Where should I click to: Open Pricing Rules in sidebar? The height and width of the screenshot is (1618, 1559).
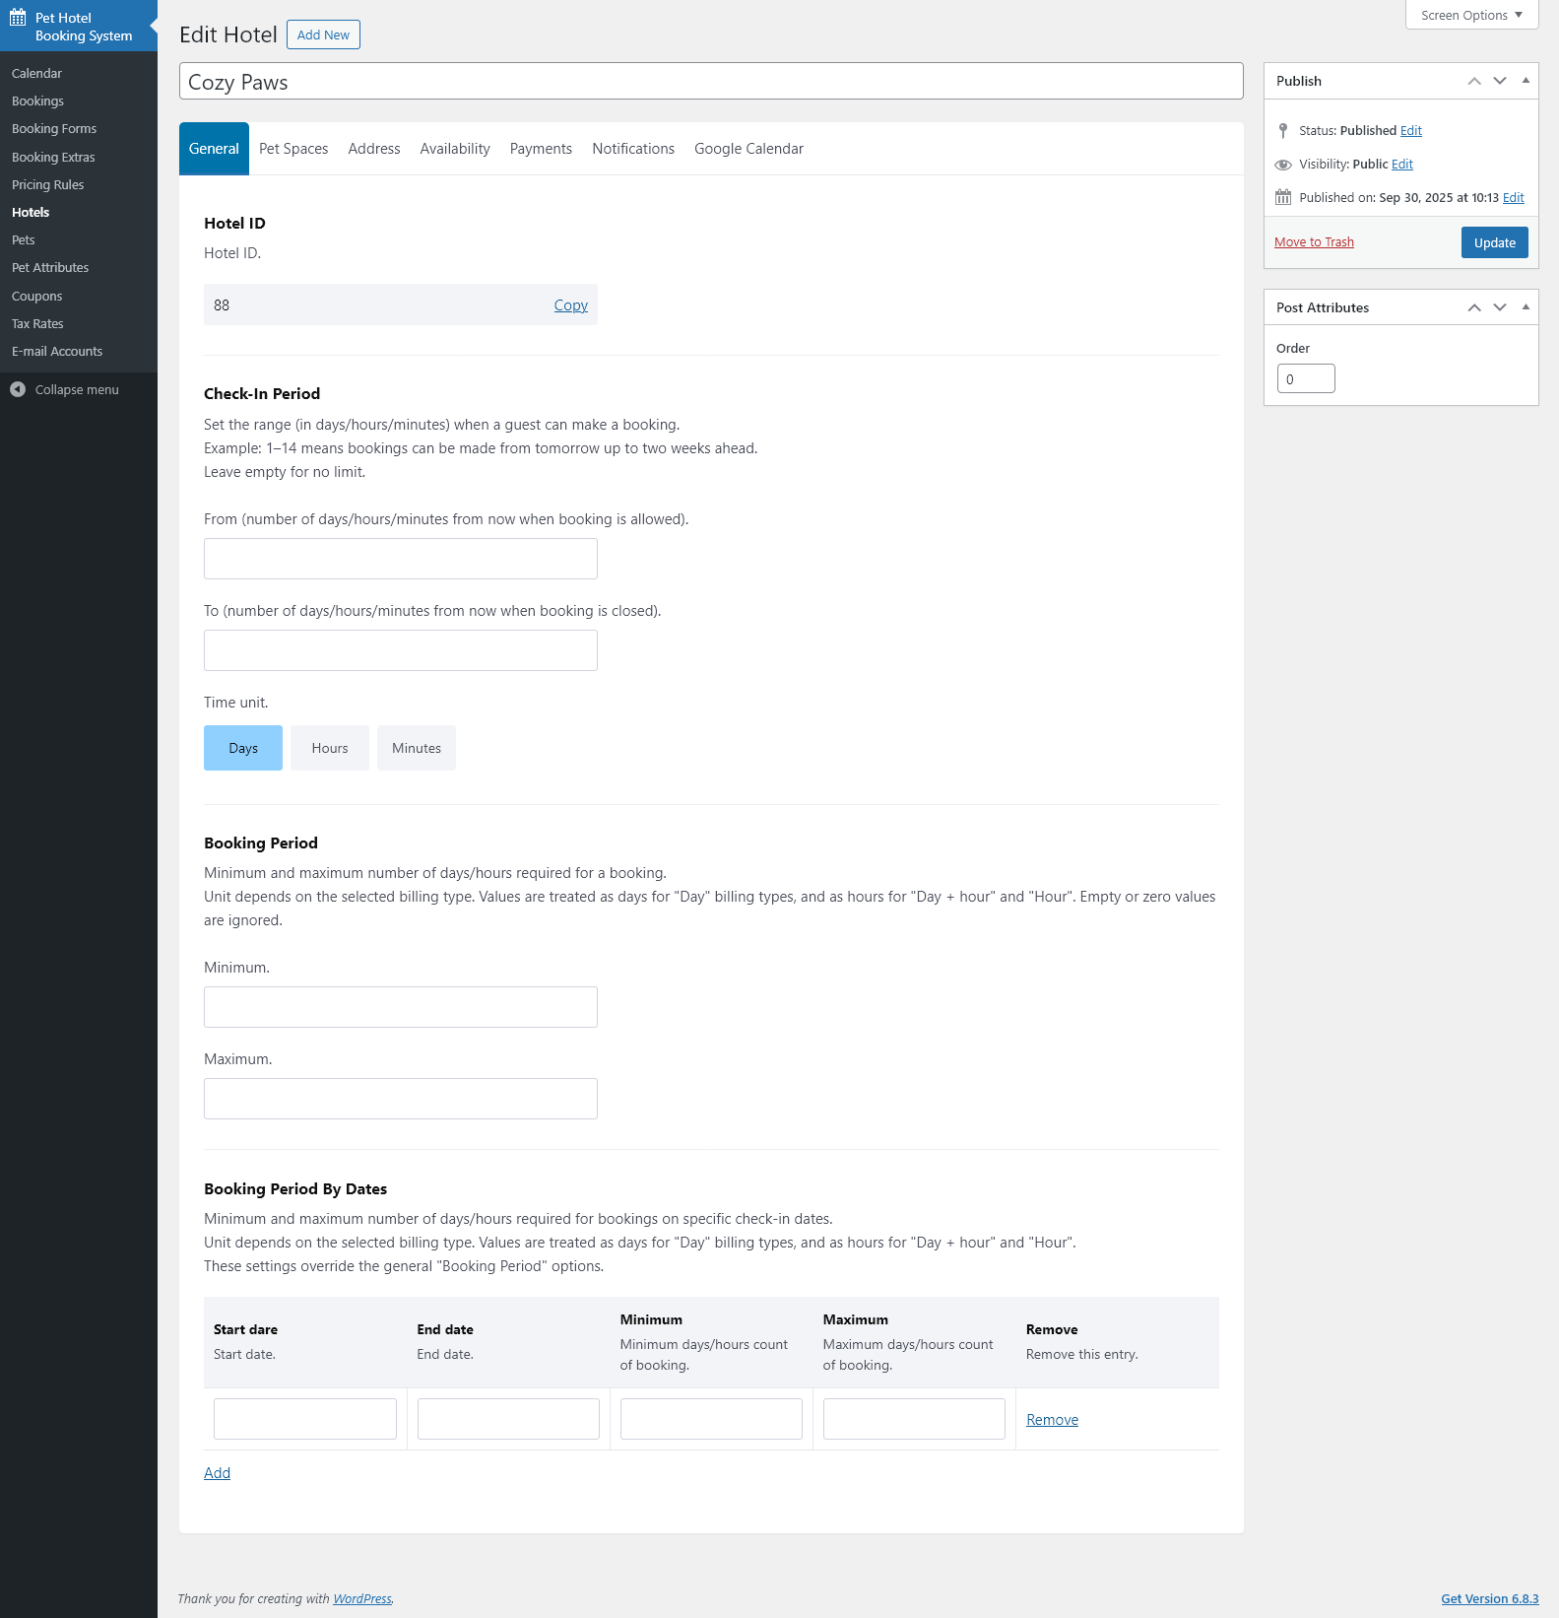(x=48, y=184)
